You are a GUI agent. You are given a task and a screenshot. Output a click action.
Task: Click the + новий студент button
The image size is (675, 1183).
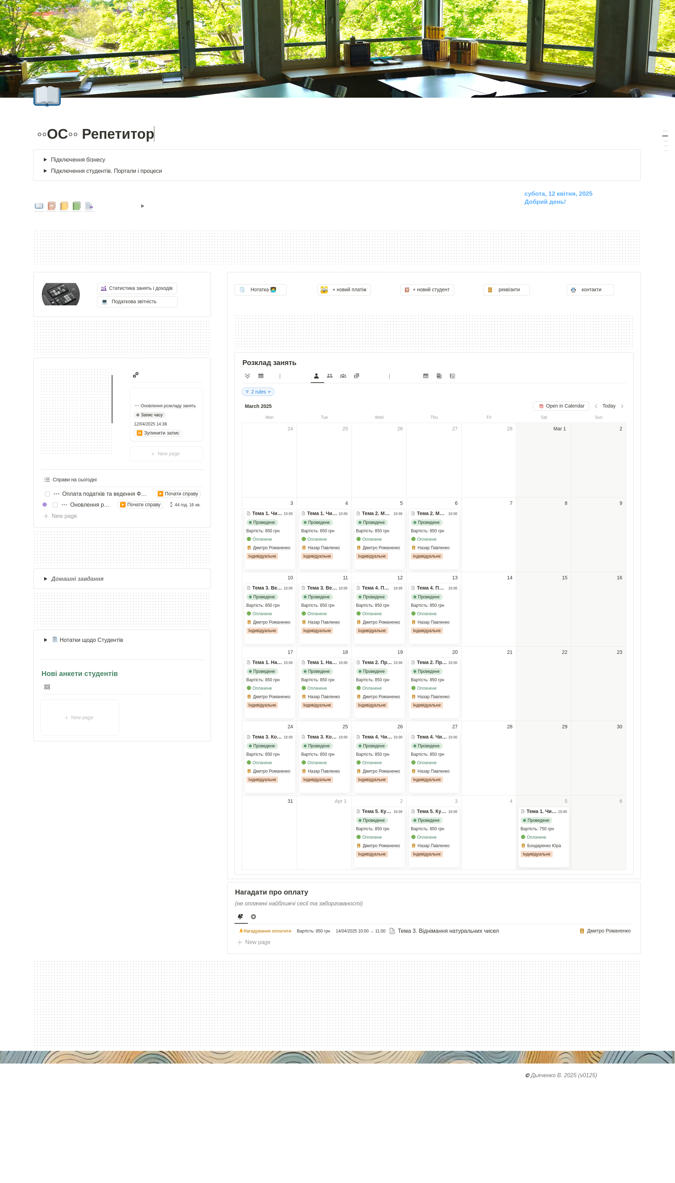click(x=427, y=290)
